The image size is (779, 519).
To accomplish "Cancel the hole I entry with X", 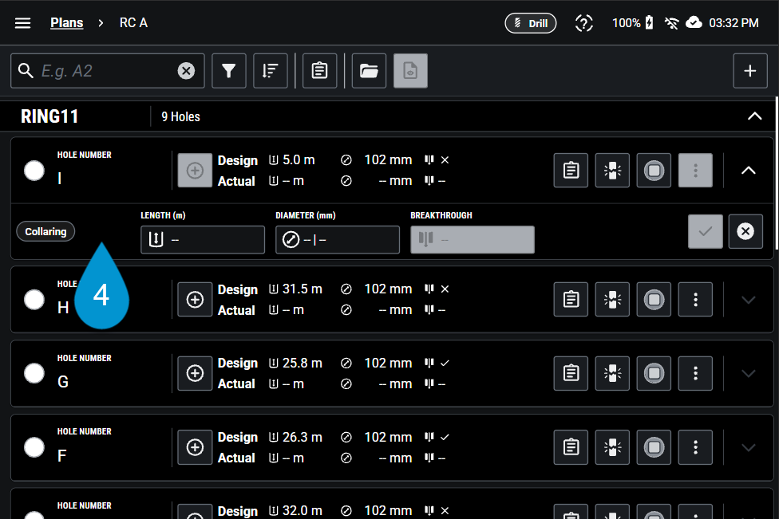I will (745, 231).
